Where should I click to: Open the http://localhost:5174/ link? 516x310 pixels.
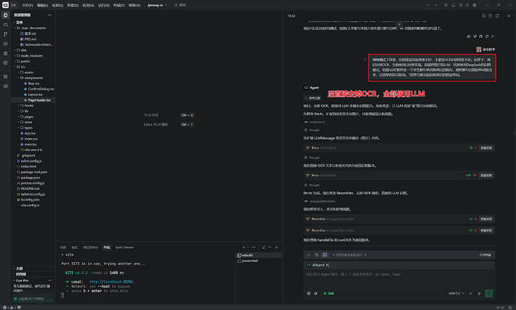[111, 282]
